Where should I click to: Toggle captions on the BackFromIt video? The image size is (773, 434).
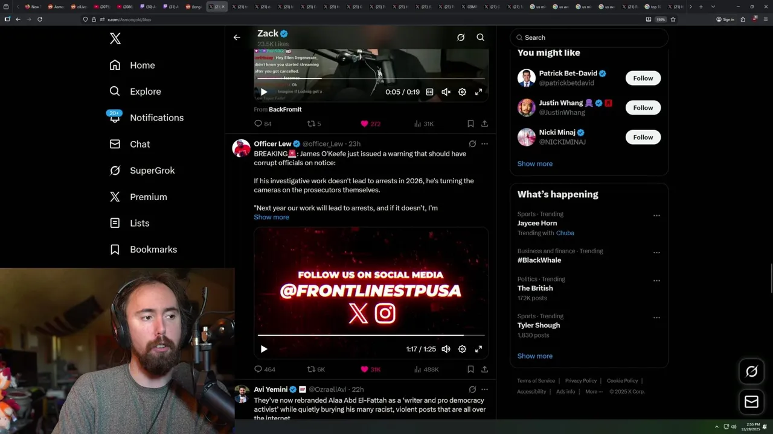[429, 92]
